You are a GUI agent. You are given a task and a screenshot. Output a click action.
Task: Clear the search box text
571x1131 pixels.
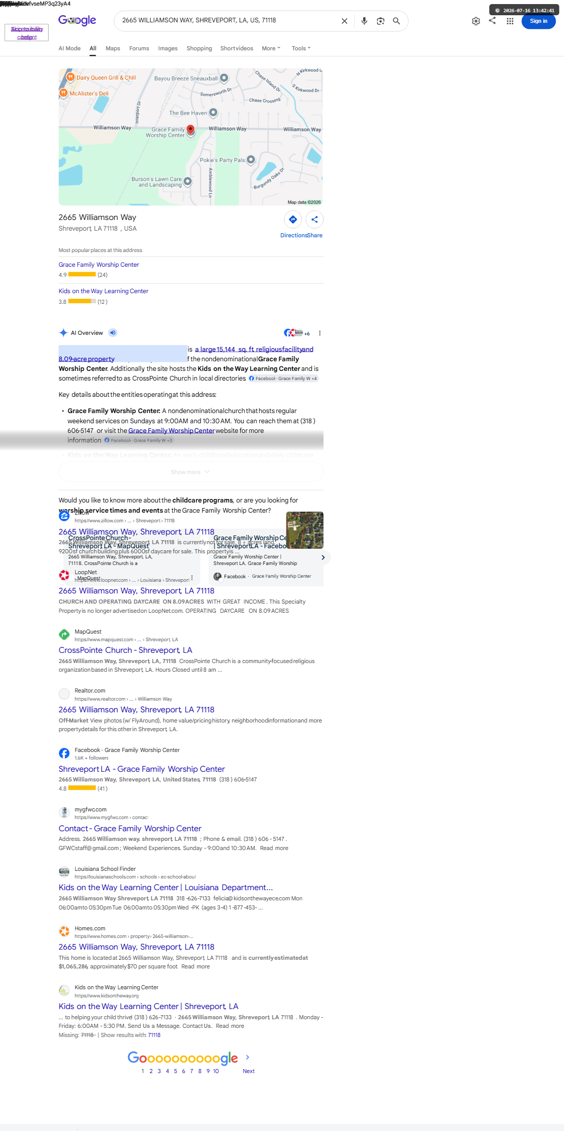coord(344,21)
